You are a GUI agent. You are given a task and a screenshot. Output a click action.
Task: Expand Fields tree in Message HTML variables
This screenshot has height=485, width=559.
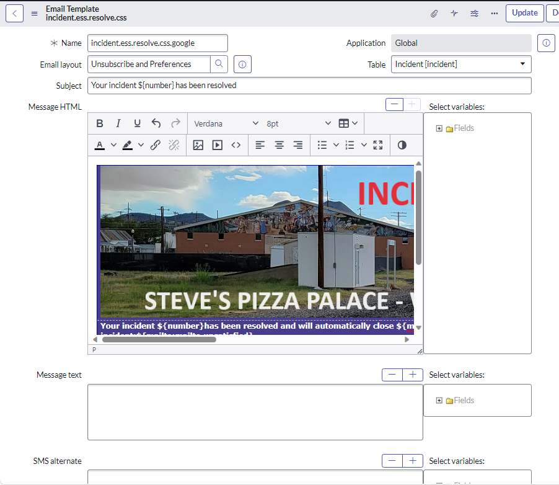pyautogui.click(x=439, y=128)
